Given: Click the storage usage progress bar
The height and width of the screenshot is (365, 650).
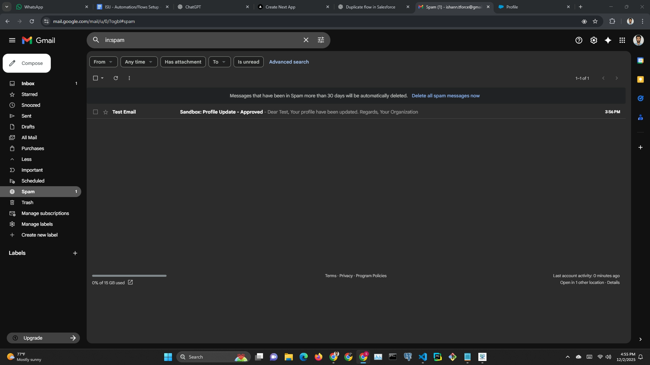Looking at the screenshot, I should (129, 276).
